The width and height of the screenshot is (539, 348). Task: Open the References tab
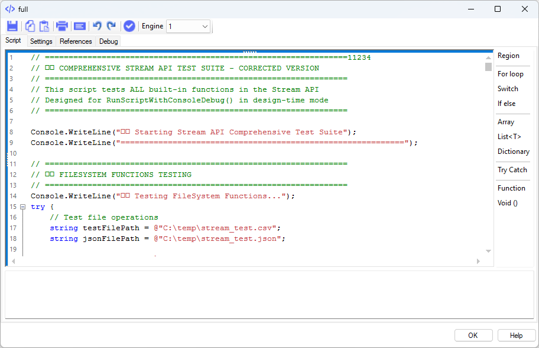pos(76,41)
